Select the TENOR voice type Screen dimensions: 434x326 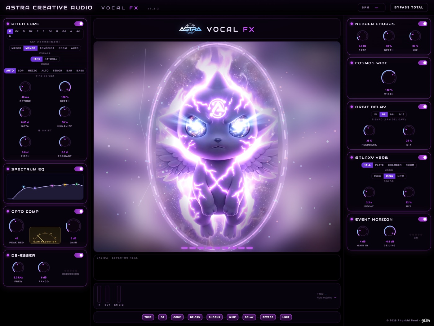[57, 71]
